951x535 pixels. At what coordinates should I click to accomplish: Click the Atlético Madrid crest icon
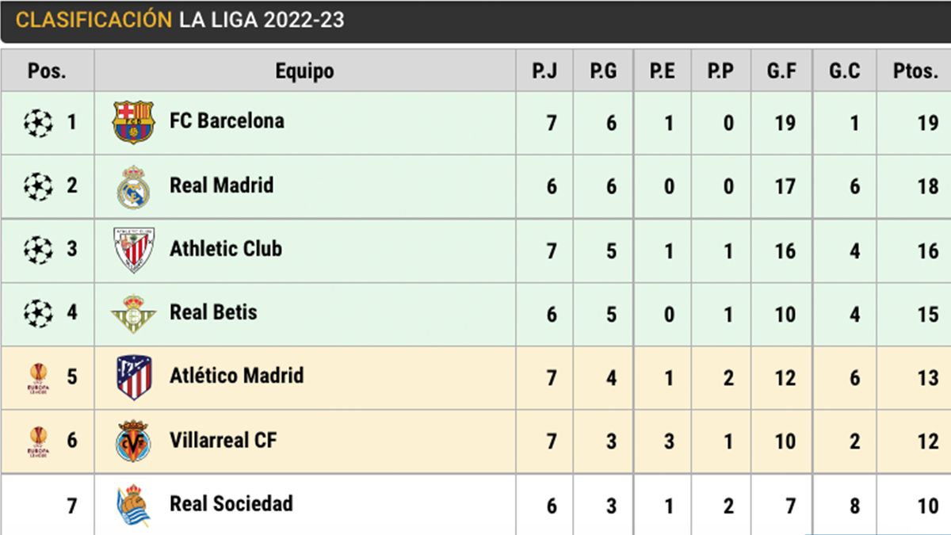click(133, 377)
